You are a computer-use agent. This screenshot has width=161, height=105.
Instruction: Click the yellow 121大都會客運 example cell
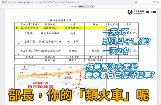pyautogui.click(x=29, y=28)
